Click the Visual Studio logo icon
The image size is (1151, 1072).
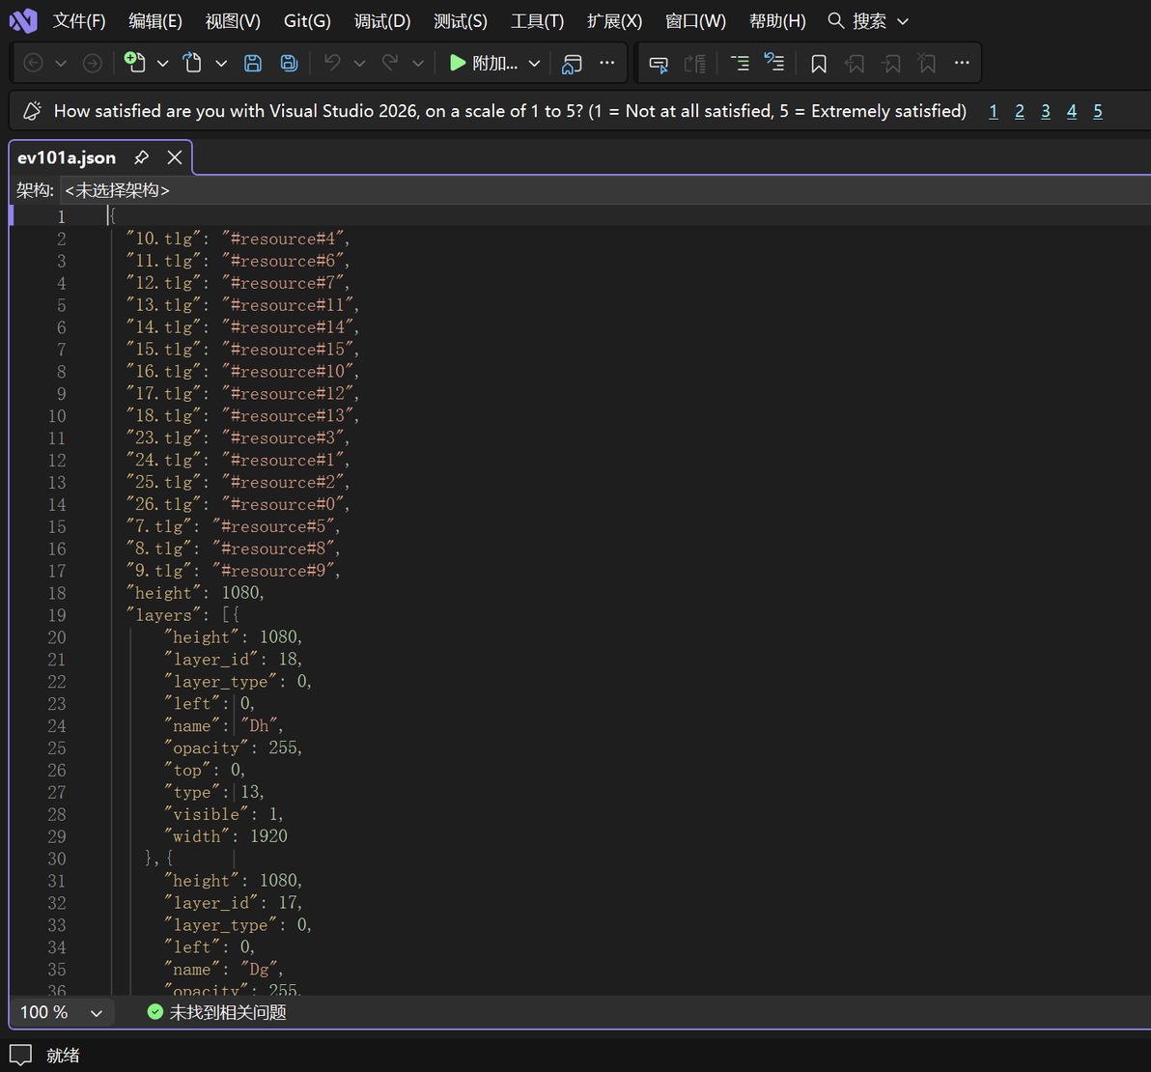[23, 20]
